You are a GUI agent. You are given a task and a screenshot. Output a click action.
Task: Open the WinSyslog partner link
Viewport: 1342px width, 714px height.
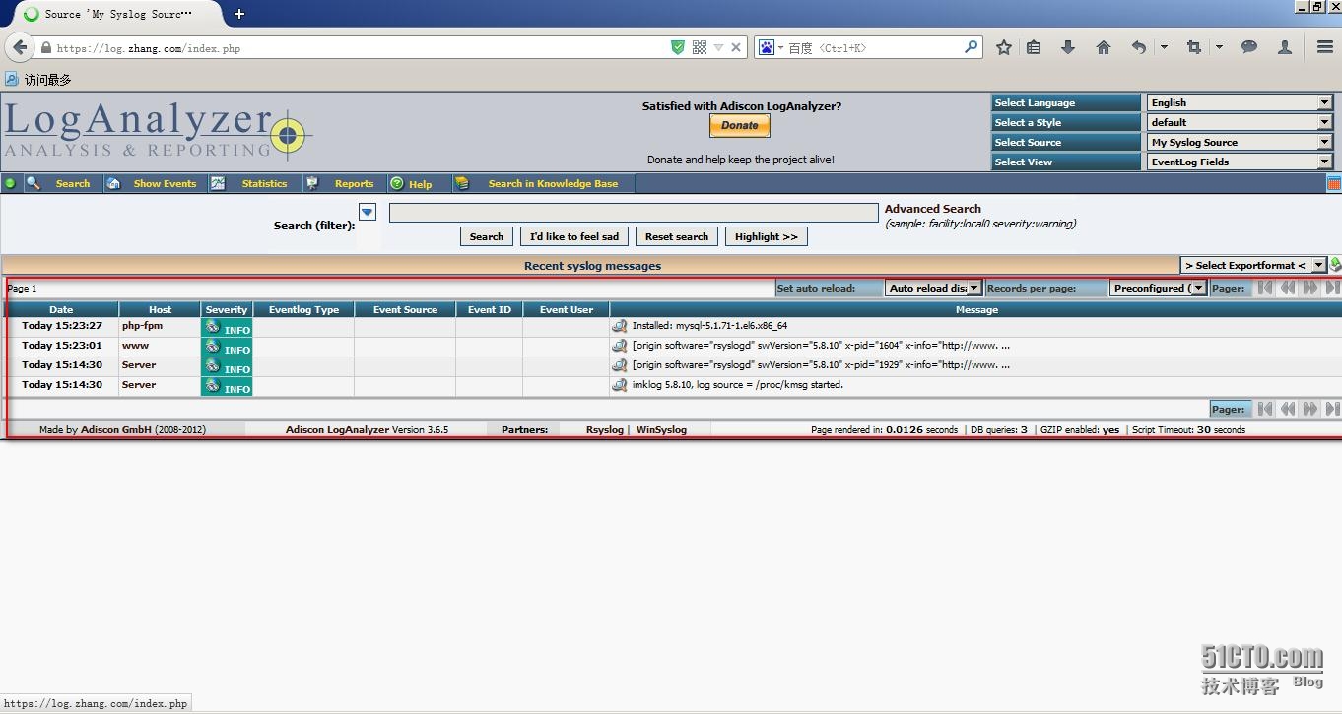[x=661, y=429]
